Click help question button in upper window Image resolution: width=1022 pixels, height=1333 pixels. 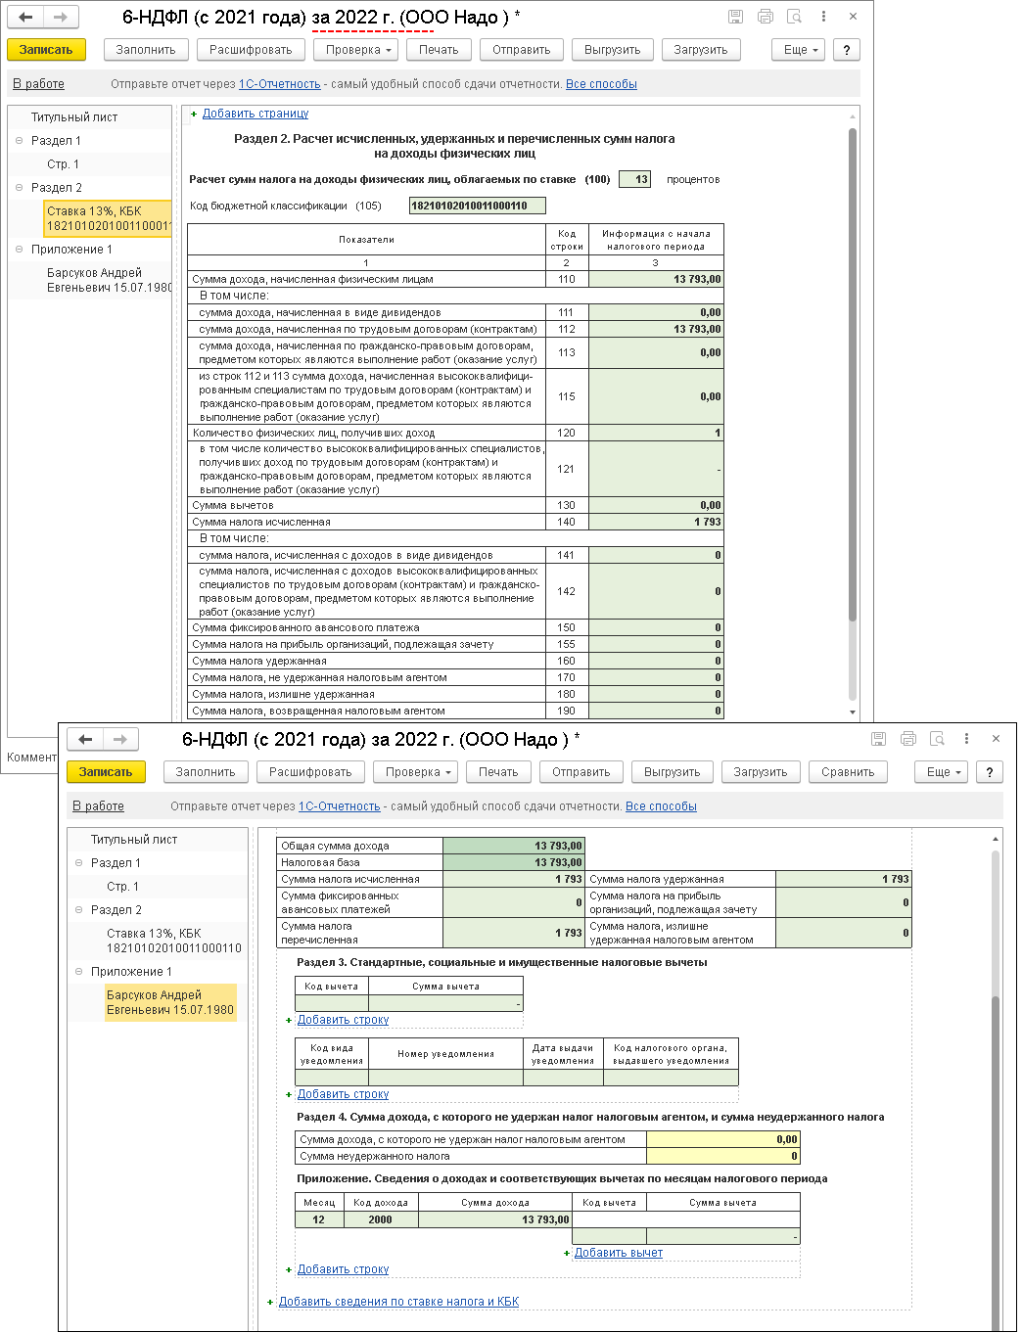click(x=847, y=50)
